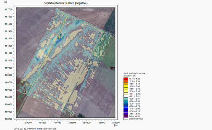Click the light teal '-0.30 - -0.01' legend swatch

pyautogui.click(x=126, y=99)
